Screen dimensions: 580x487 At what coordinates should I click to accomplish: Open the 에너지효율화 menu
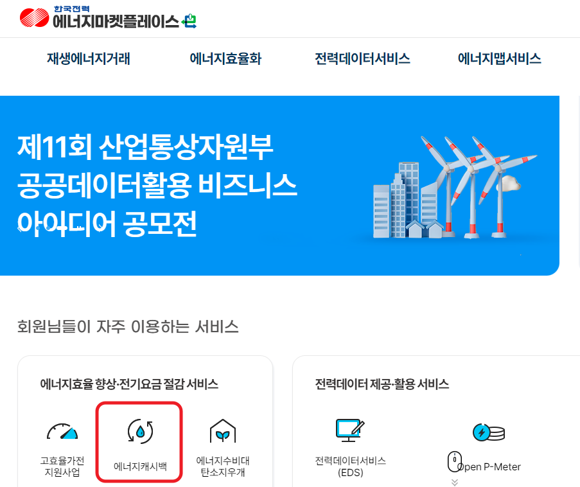225,59
